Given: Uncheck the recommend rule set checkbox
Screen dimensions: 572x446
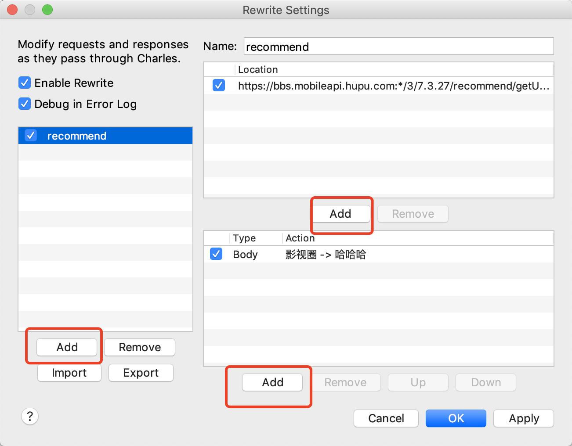Looking at the screenshot, I should click(x=31, y=136).
